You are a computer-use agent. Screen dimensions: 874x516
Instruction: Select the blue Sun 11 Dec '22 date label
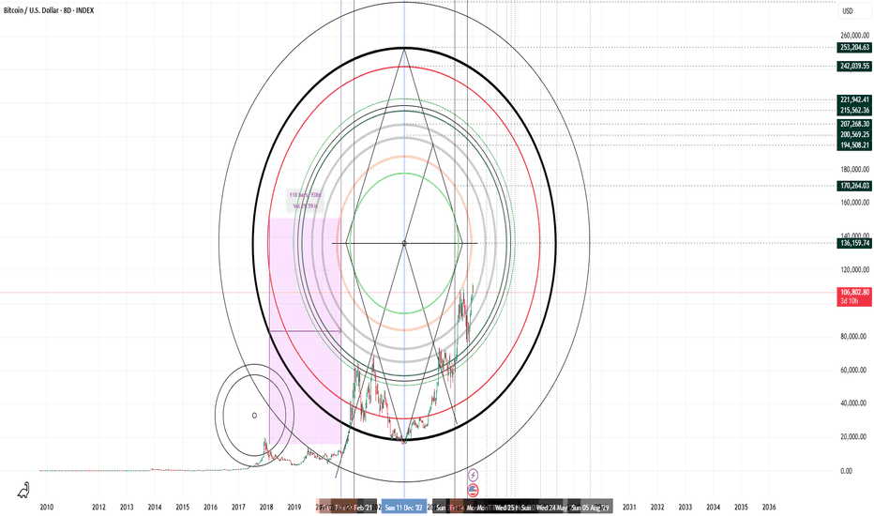coord(404,507)
